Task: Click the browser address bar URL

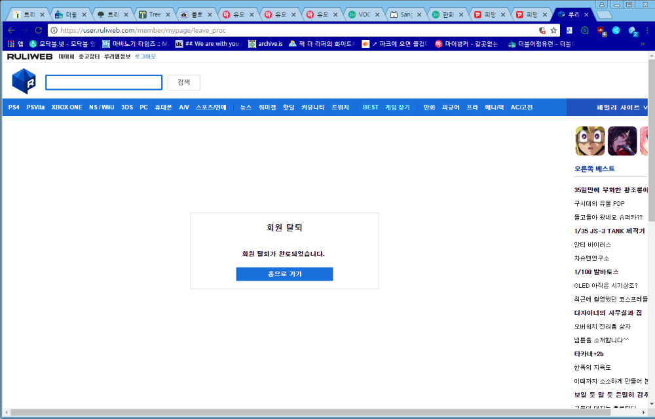Action: coord(262,30)
